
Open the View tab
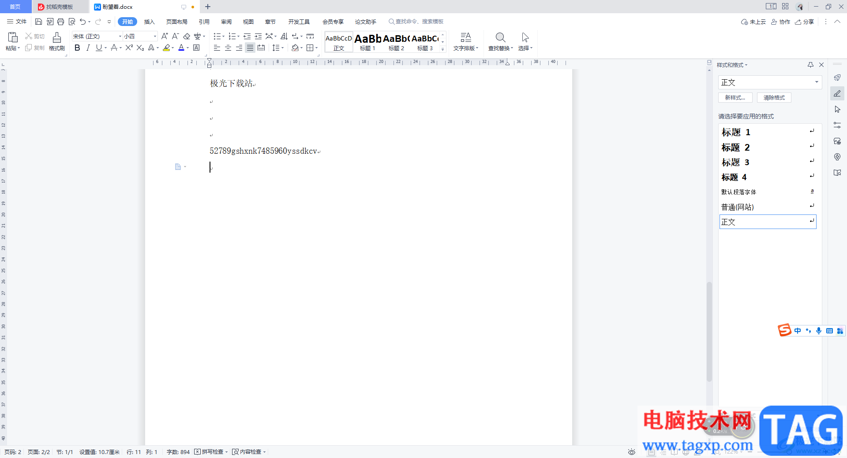pyautogui.click(x=248, y=22)
